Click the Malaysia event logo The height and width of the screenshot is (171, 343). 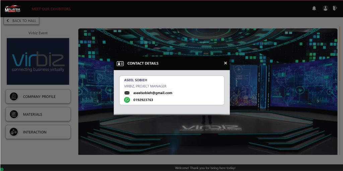13,9
